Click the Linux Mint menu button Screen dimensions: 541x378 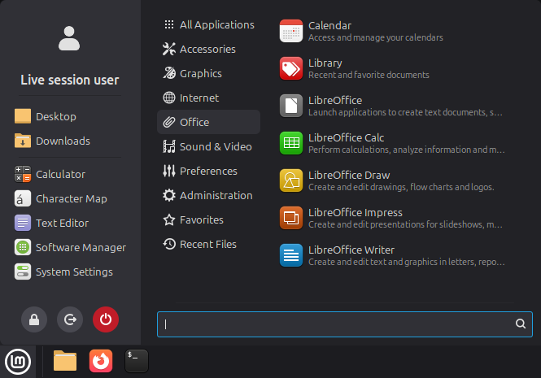18,361
